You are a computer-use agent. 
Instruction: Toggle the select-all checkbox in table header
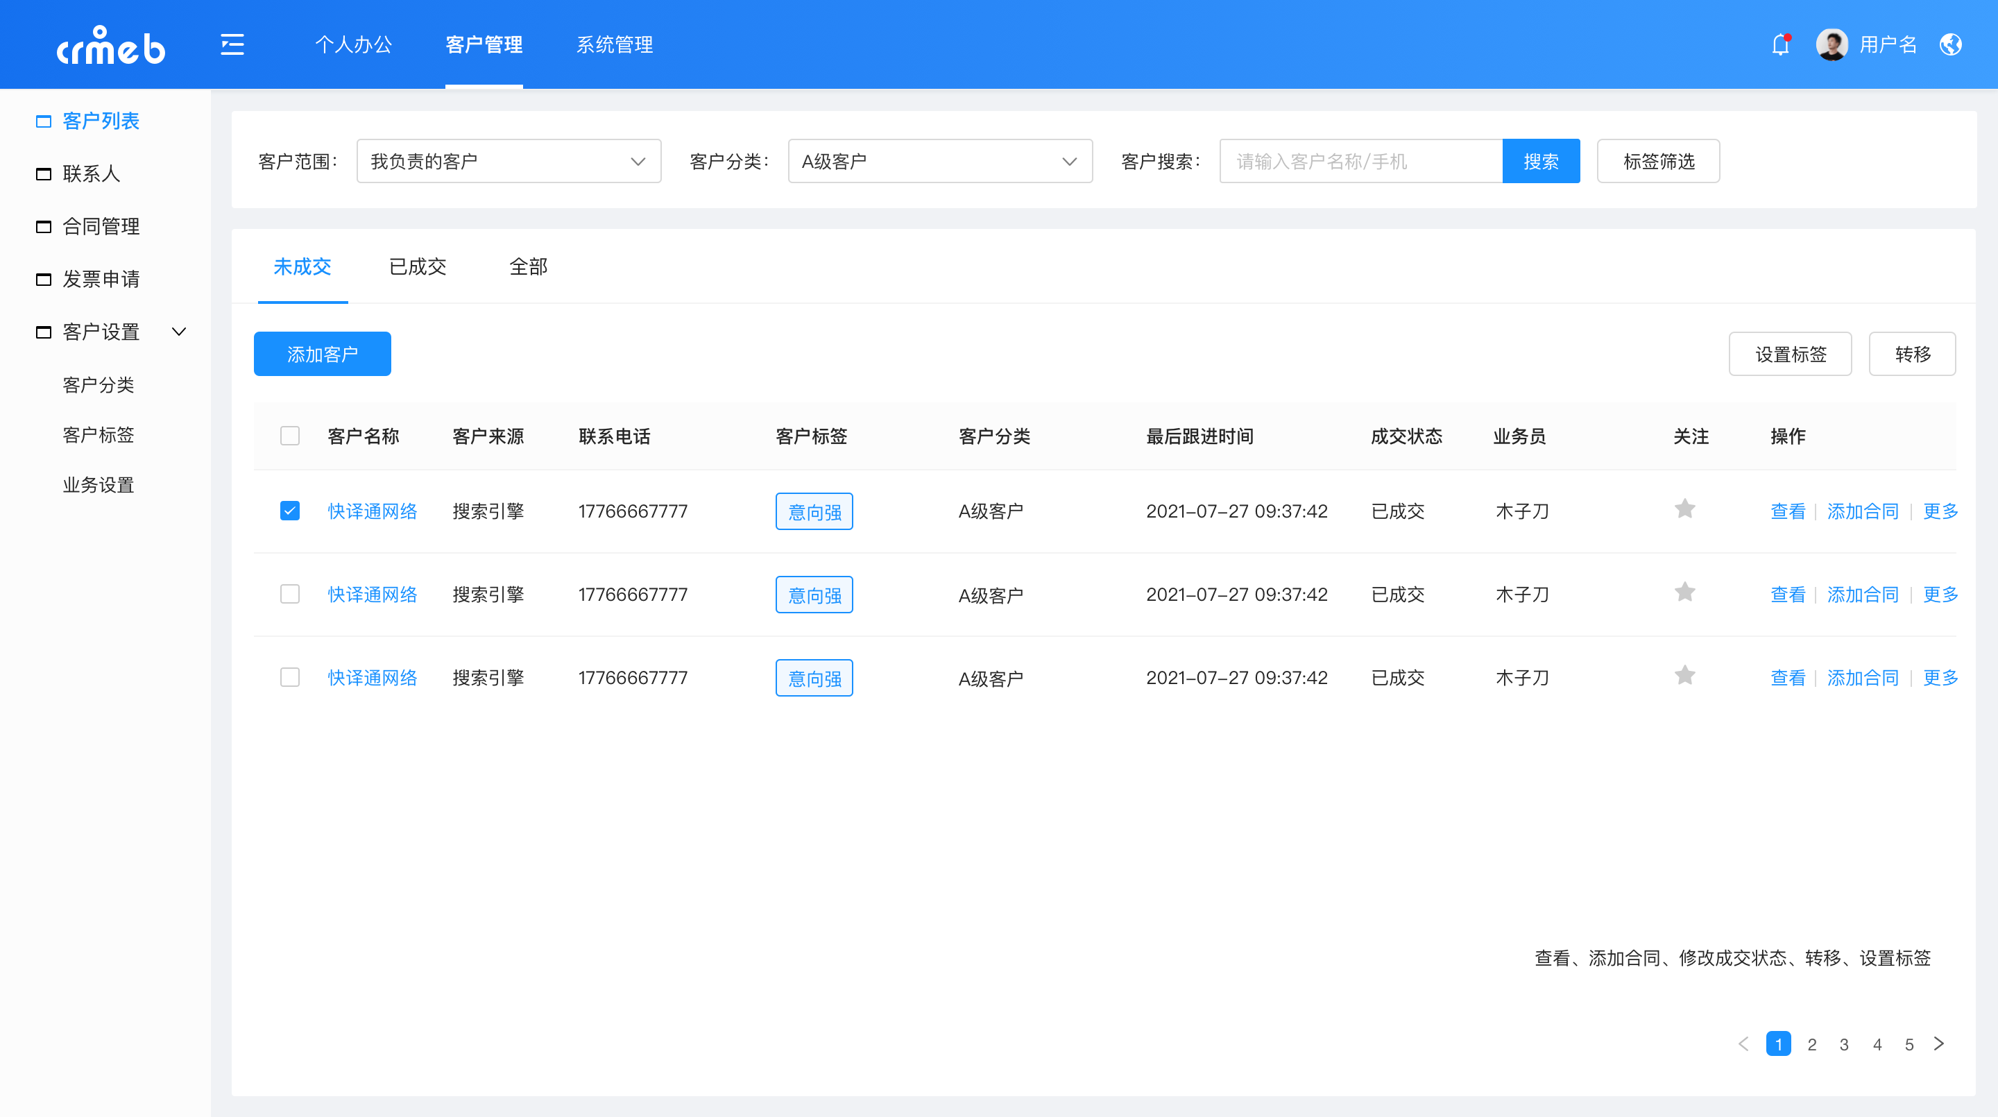tap(290, 436)
